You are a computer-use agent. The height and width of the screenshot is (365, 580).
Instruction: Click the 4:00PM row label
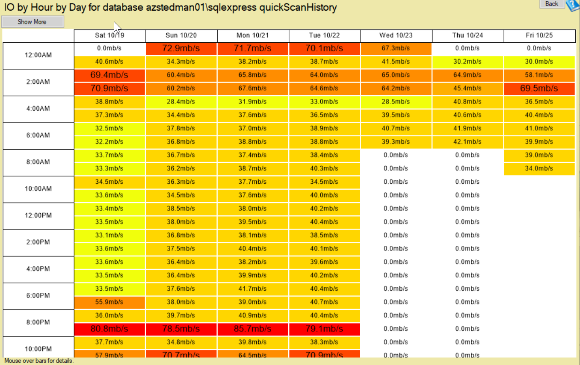38,269
